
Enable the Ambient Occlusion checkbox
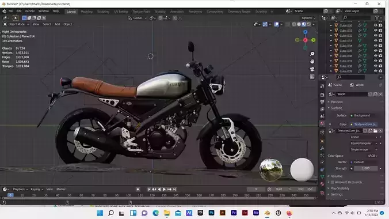click(x=333, y=182)
